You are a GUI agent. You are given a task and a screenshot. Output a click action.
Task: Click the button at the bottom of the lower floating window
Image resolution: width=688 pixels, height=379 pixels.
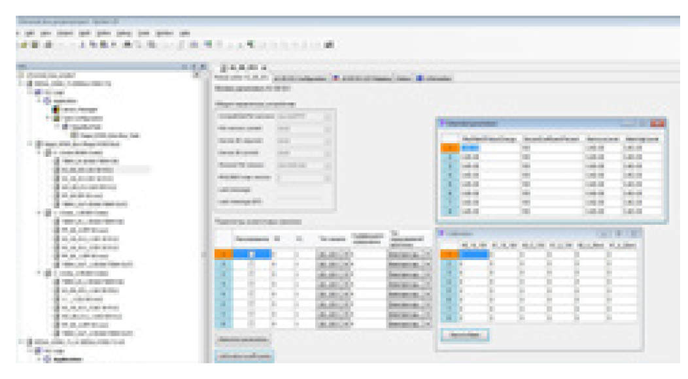coord(466,334)
